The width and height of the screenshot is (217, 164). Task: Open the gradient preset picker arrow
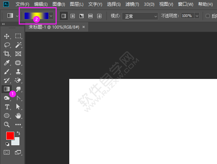(51, 16)
